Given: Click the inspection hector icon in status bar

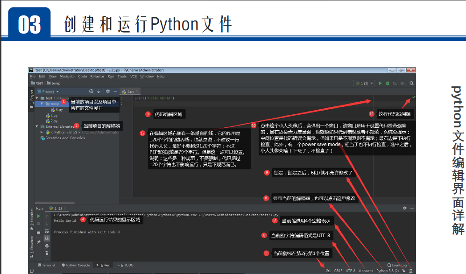Looking at the screenshot, I should click(411, 271).
